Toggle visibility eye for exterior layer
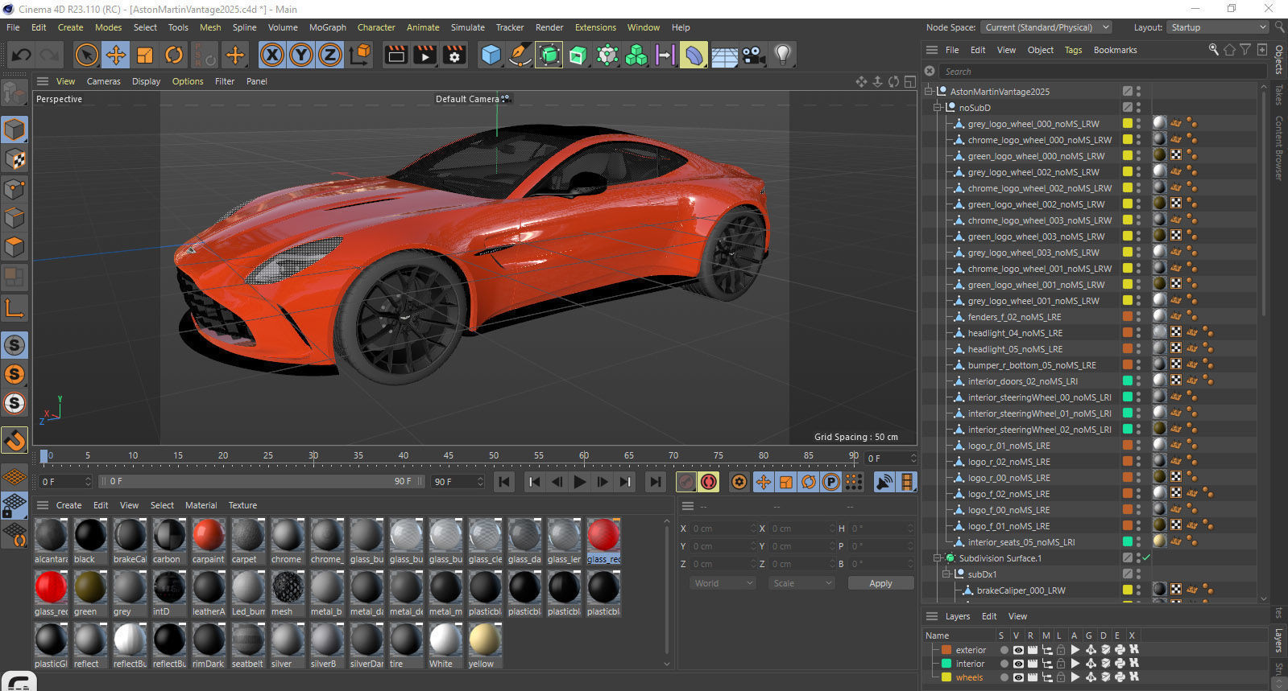 click(x=1018, y=650)
